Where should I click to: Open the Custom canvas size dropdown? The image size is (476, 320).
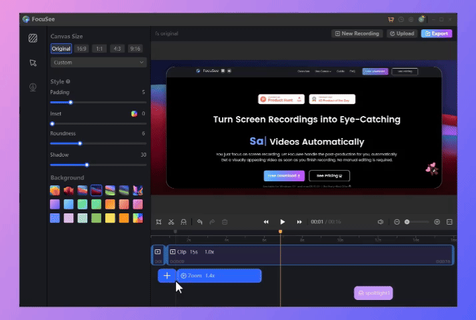[99, 62]
